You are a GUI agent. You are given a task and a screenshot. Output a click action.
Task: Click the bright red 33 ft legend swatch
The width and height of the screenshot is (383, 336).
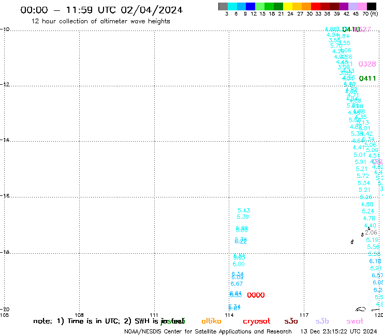tap(316, 6)
